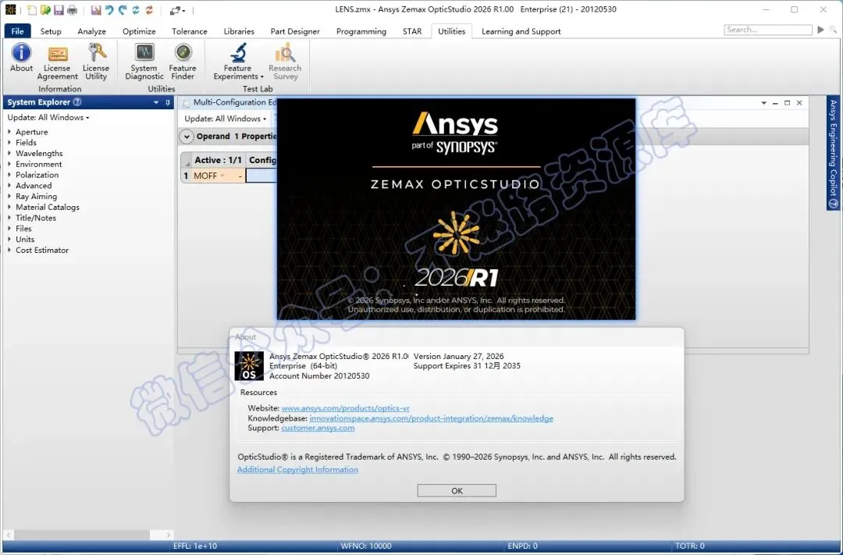843x555 pixels.
Task: Click the Print icon in quick toolbar
Action: (72, 9)
